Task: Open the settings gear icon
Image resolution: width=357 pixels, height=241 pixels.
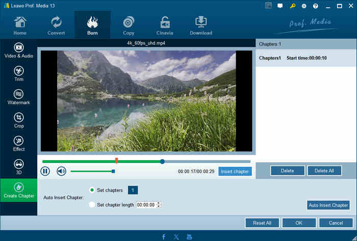Action: coord(304,6)
